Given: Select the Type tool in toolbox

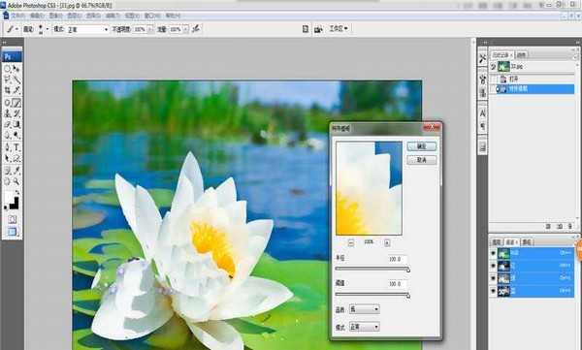Looking at the screenshot, I should [16, 147].
